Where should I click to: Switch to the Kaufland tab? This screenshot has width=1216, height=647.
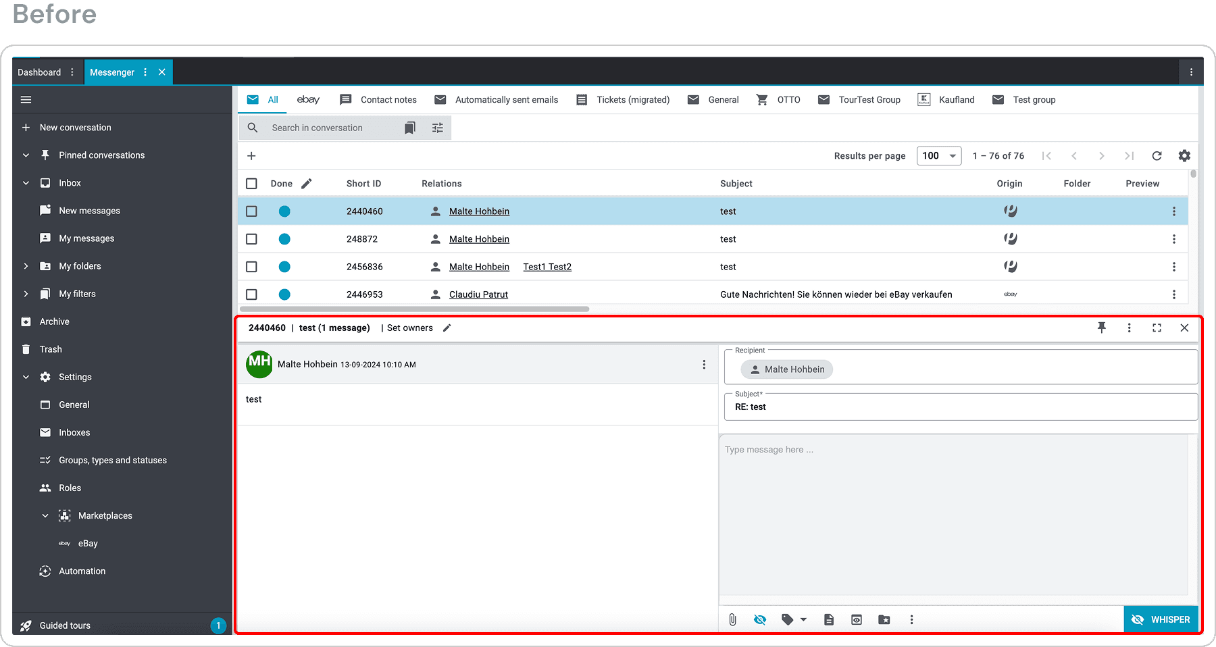(946, 100)
